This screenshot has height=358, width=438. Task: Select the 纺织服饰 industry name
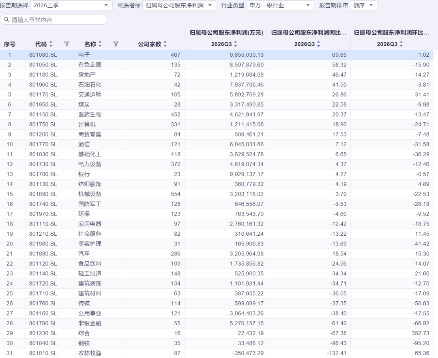(x=90, y=184)
